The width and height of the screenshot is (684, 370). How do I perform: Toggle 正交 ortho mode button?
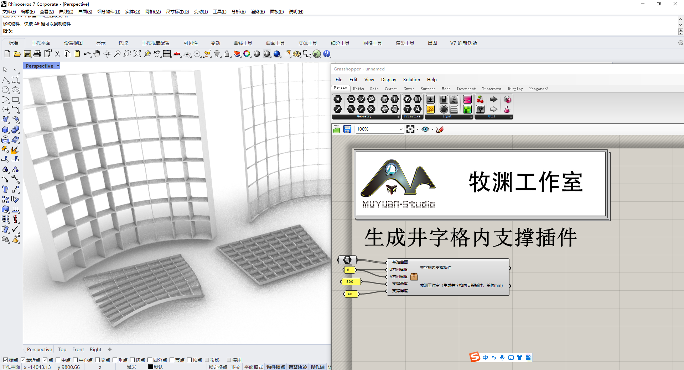[235, 367]
